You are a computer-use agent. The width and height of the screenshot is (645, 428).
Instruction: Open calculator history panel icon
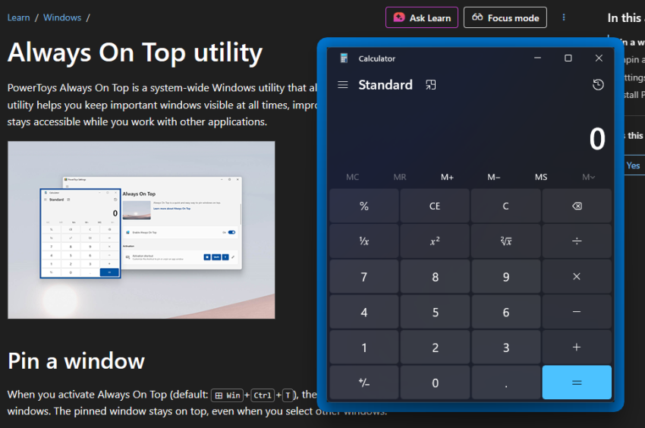[x=598, y=85]
